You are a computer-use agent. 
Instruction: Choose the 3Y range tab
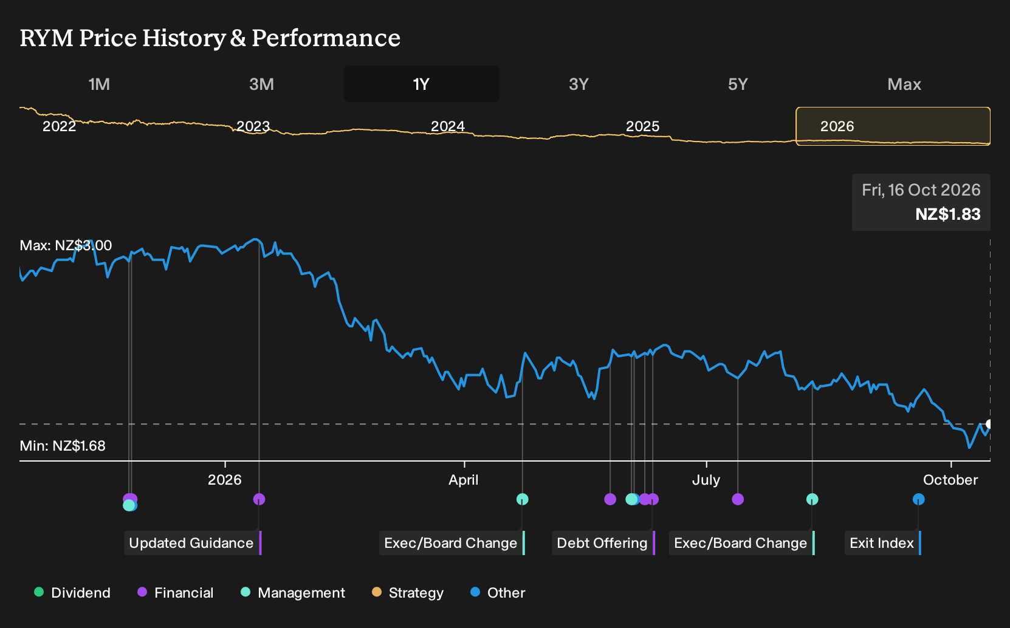click(579, 84)
